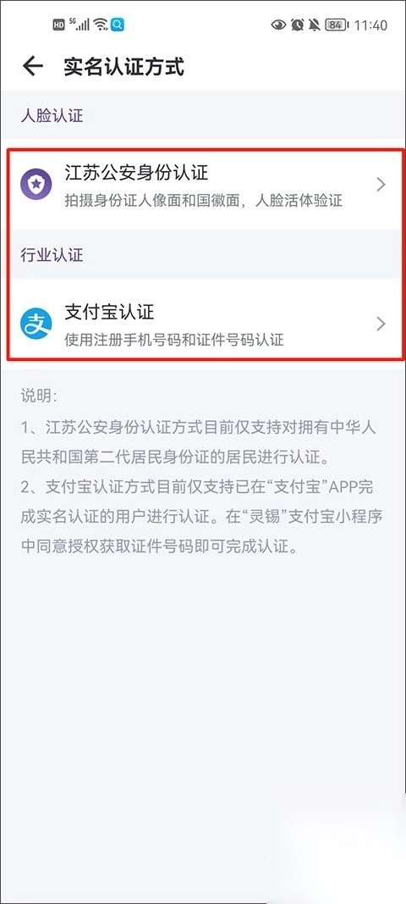Tap the subtitle 使用注册手机号码和证件号码认证
The image size is (406, 904).
tap(174, 340)
